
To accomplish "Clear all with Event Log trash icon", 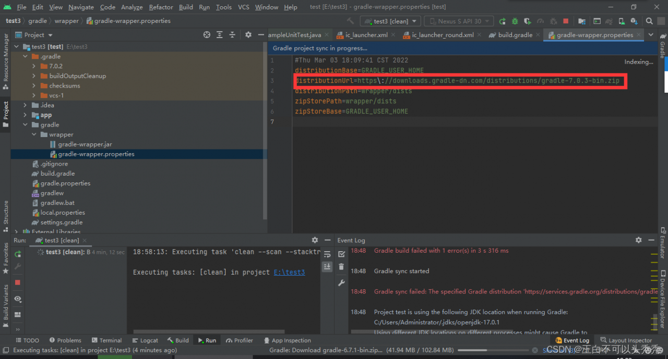I will (x=341, y=267).
